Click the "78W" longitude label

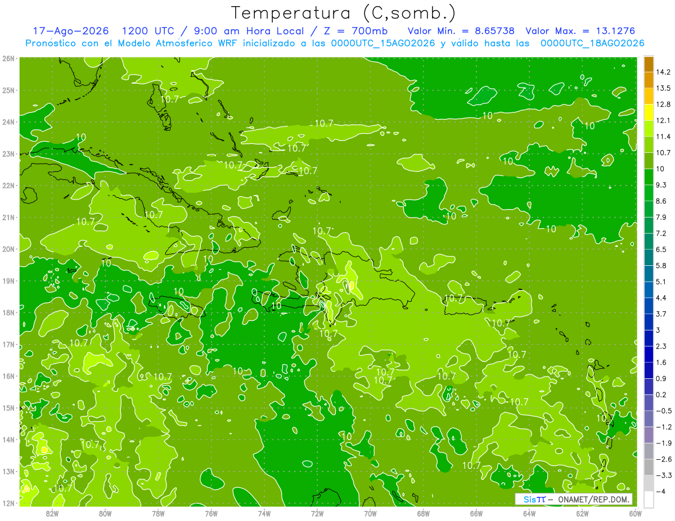tap(158, 514)
